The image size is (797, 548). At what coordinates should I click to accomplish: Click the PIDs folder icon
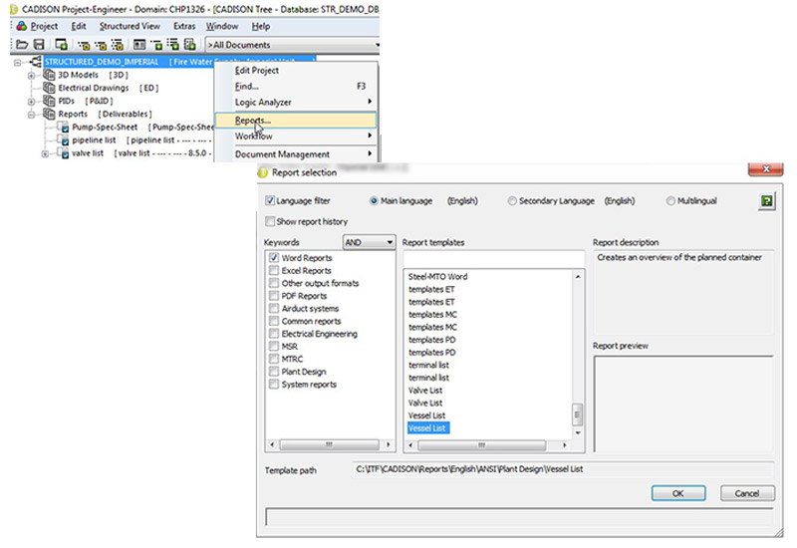tap(49, 101)
